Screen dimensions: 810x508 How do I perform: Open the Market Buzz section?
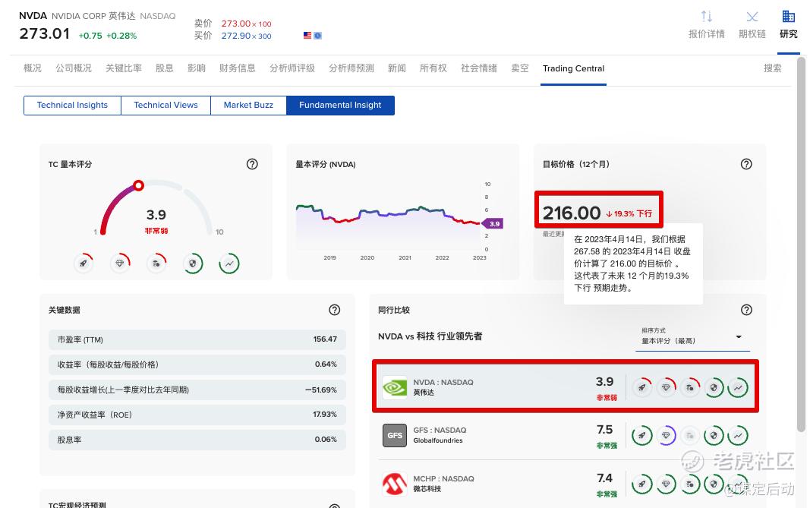click(248, 106)
